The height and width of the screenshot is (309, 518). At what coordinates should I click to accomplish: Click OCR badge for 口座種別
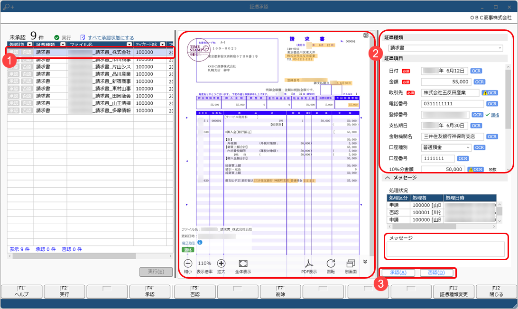[480, 147]
